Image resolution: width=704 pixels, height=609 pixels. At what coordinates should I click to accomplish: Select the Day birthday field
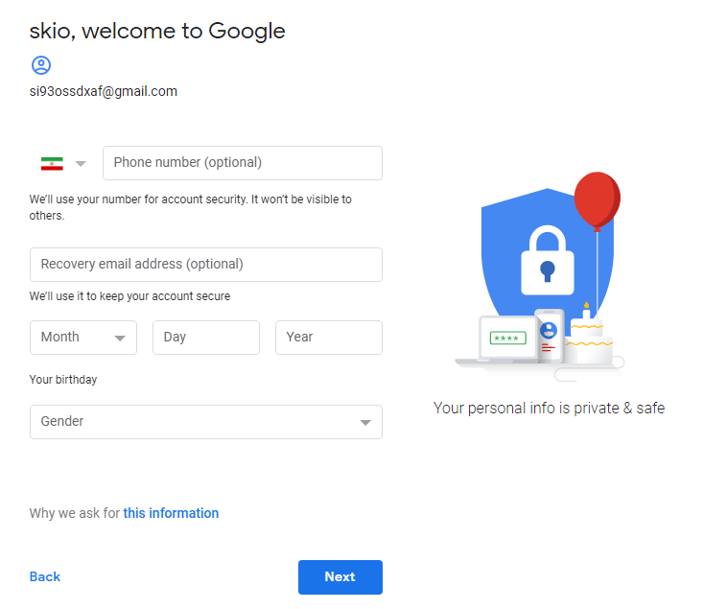point(206,338)
